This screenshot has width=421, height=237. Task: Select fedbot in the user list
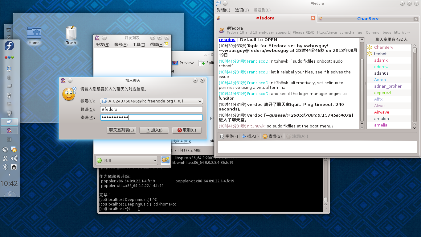[x=389, y=54]
